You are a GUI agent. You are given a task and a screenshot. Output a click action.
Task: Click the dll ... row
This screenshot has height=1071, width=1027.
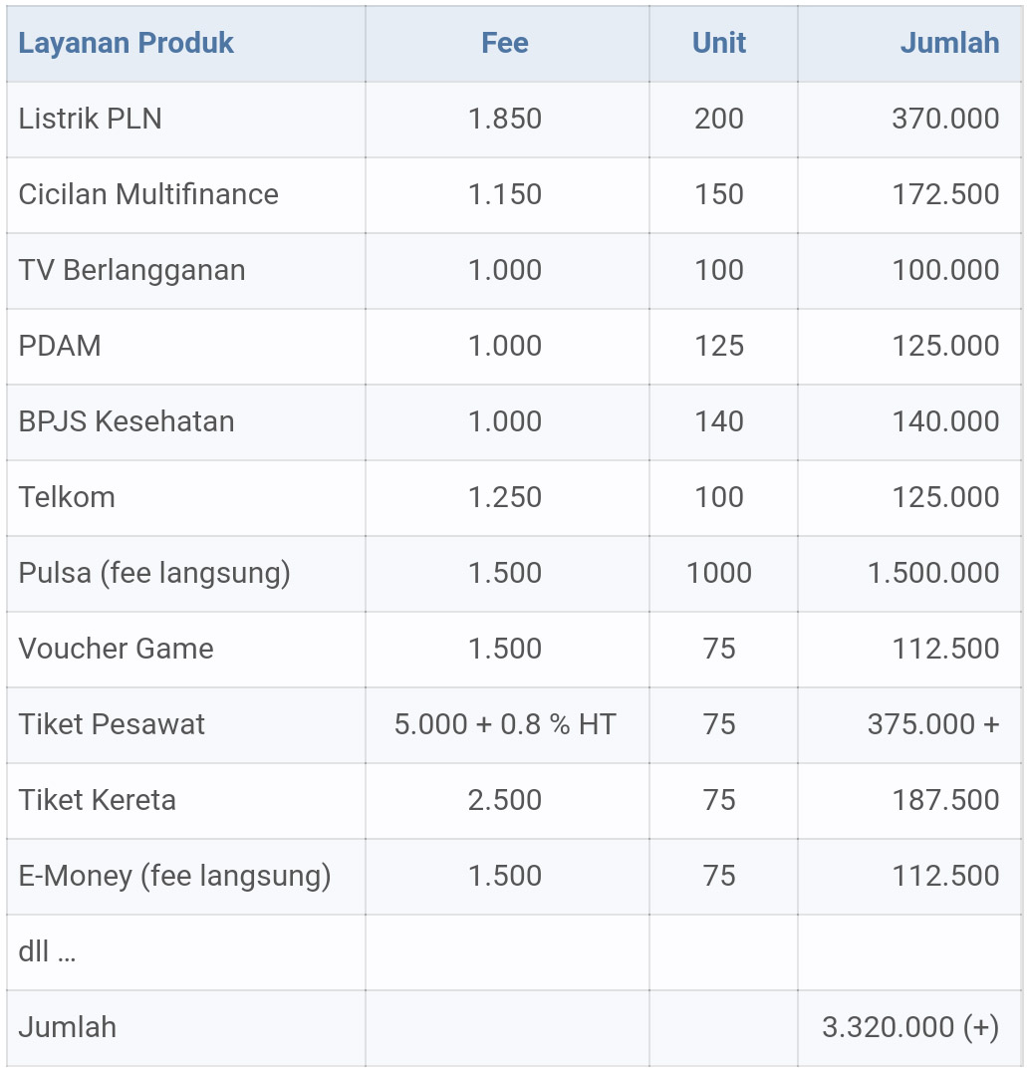(514, 952)
